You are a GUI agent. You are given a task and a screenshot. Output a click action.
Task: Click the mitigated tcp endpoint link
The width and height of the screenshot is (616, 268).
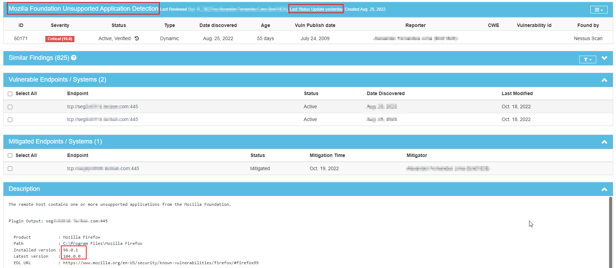point(103,168)
